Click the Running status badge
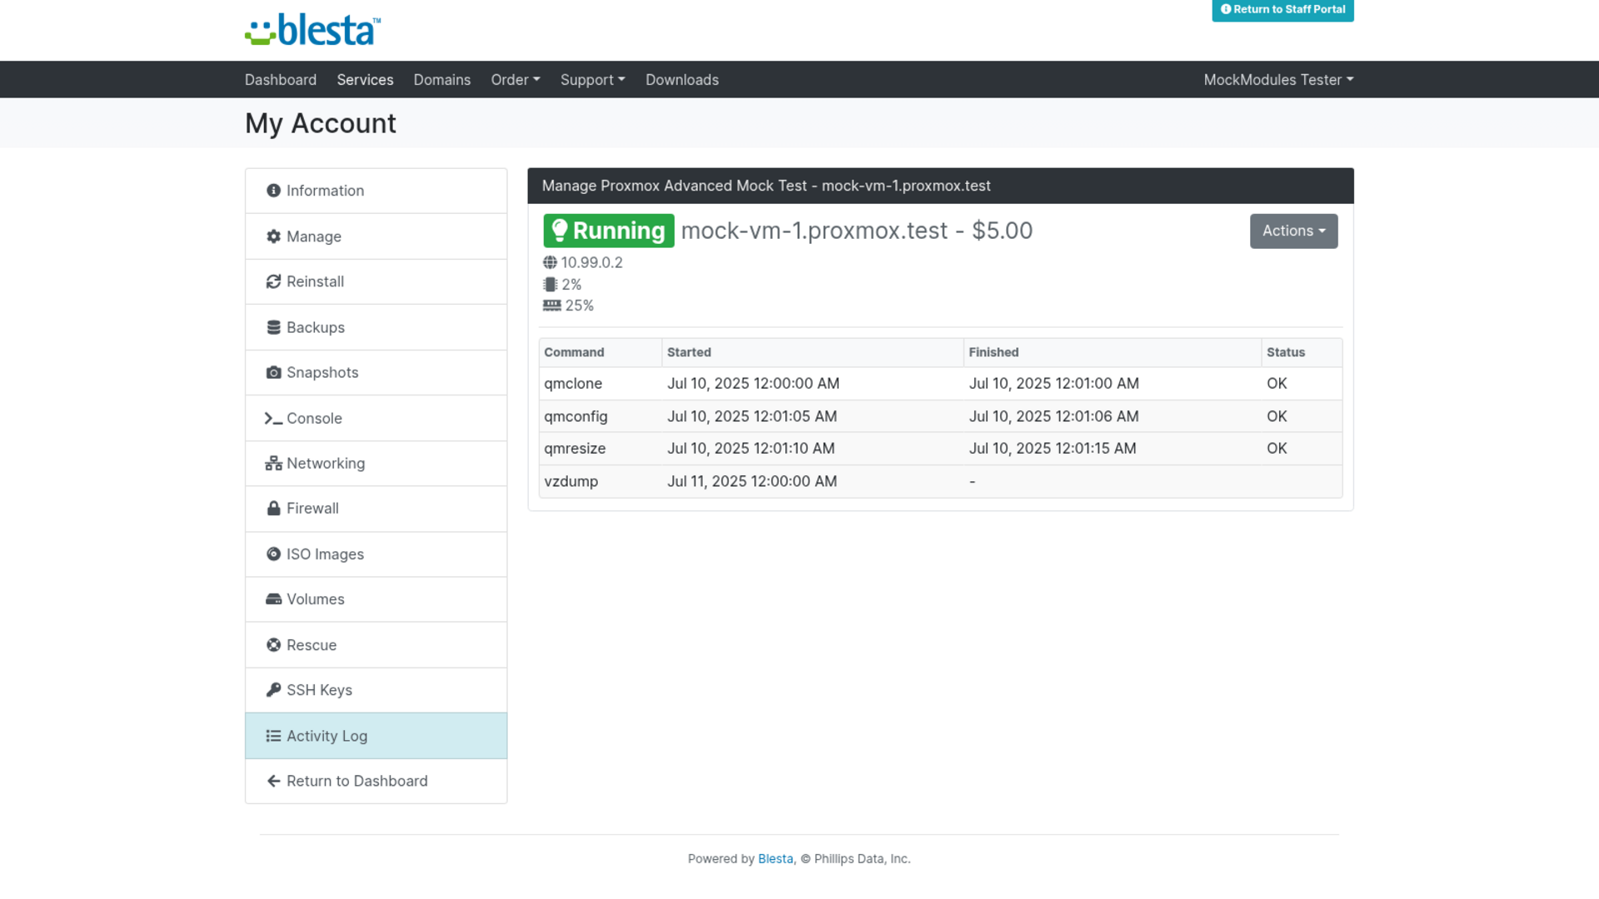The width and height of the screenshot is (1599, 899). [x=609, y=231]
